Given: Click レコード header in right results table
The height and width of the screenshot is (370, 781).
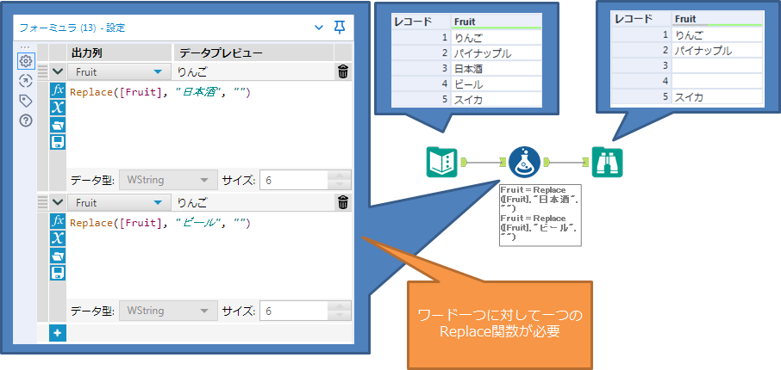Looking at the screenshot, I should tap(641, 20).
